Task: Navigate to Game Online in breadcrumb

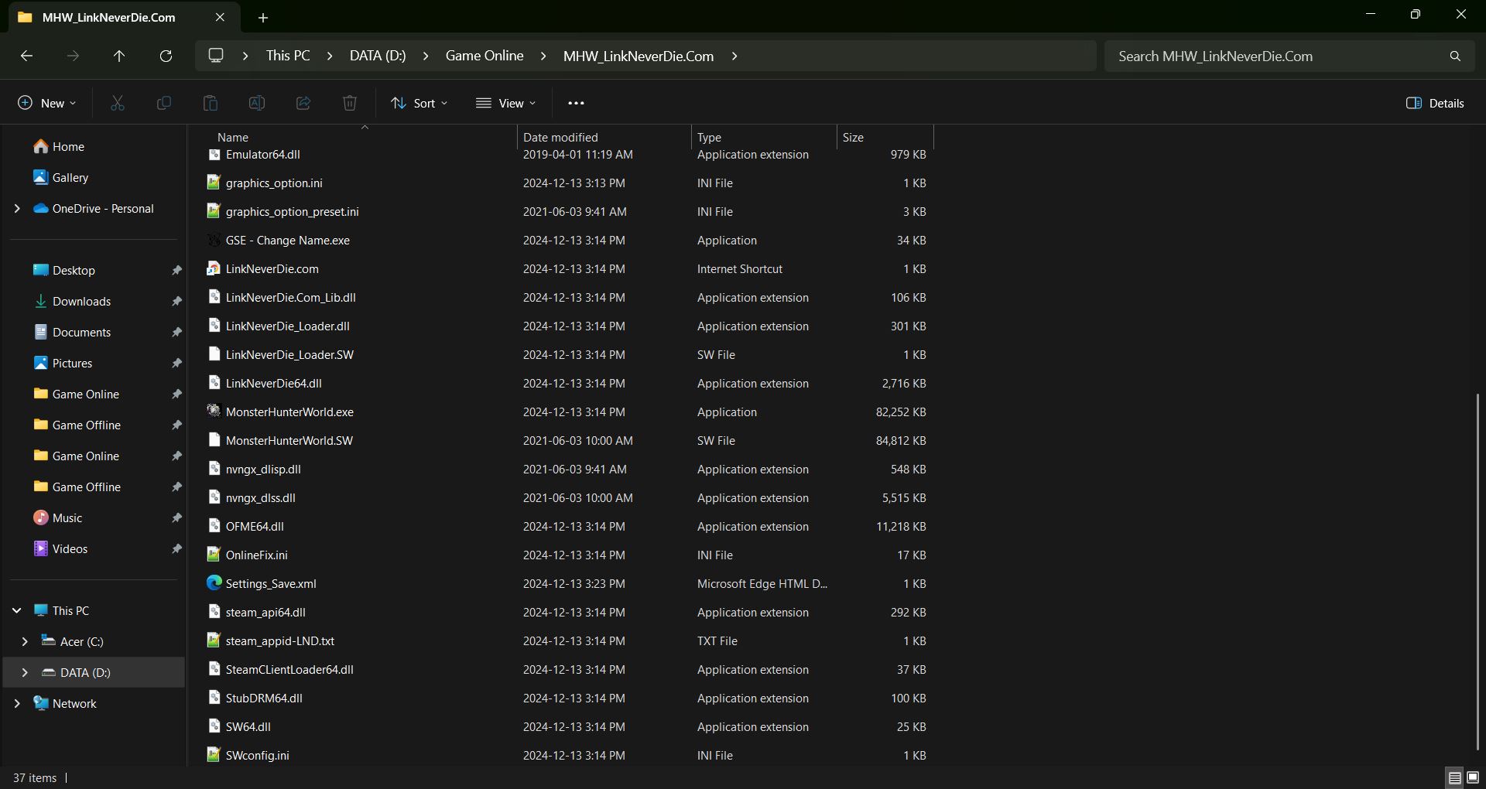Action: click(x=484, y=56)
